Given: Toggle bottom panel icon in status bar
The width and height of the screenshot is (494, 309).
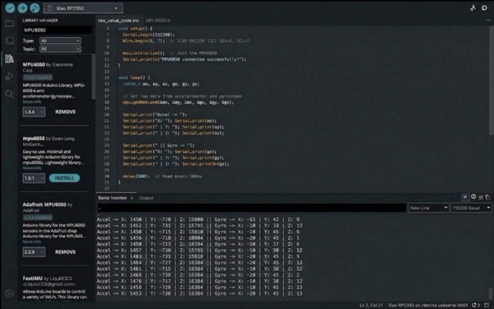Looking at the screenshot, I should coord(487,305).
